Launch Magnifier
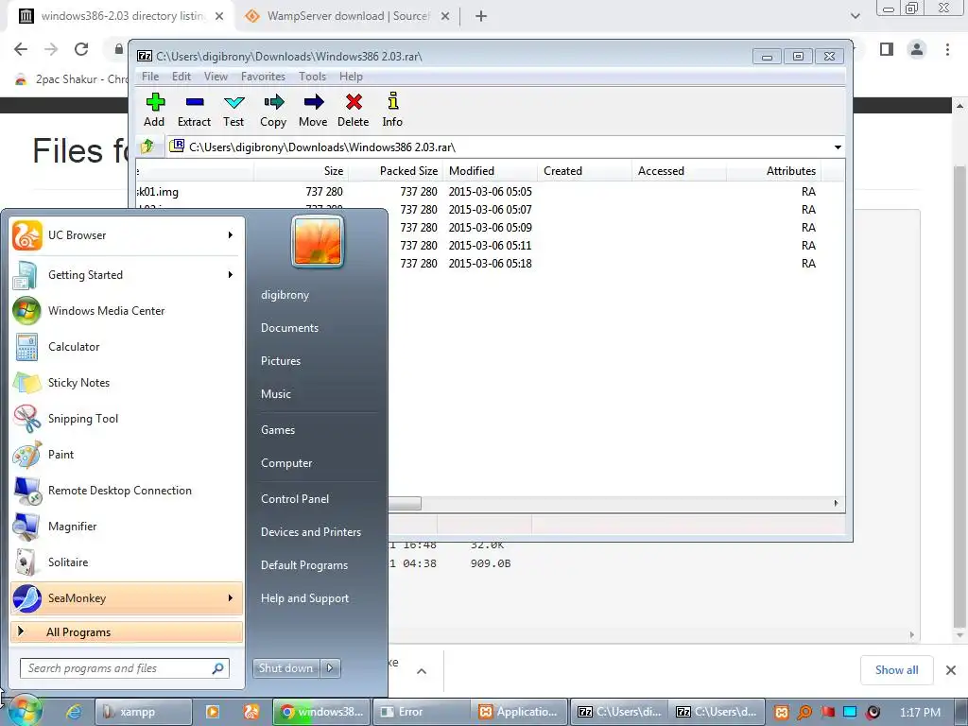This screenshot has height=726, width=968. (x=127, y=526)
